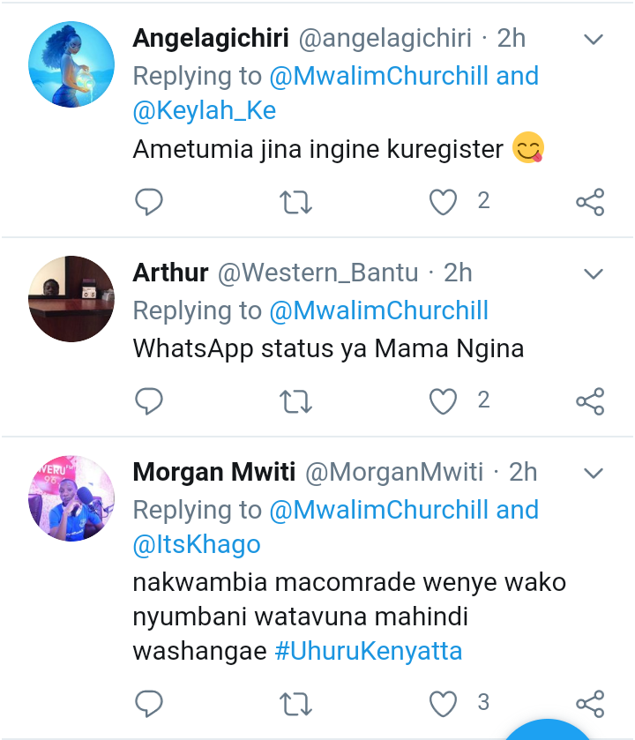Viewport: 635px width, 740px height.
Task: Like Morgan Mwiti's tweet
Action: tap(443, 704)
